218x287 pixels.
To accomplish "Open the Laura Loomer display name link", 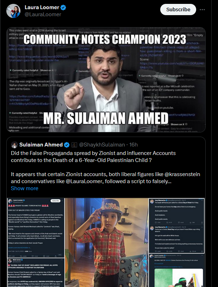I will (42, 7).
